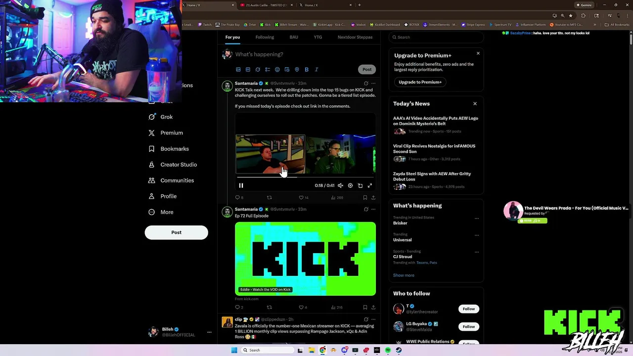Open Windows Start menu
The image size is (633, 356).
pos(234,350)
